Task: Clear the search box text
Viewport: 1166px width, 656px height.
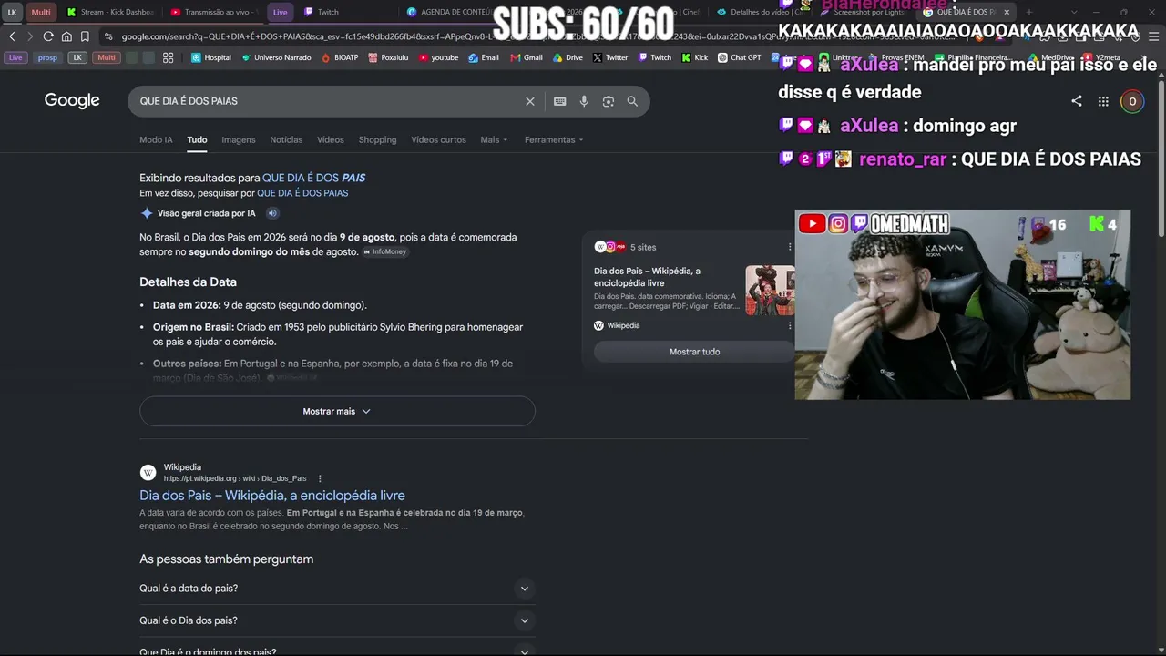Action: (x=530, y=101)
